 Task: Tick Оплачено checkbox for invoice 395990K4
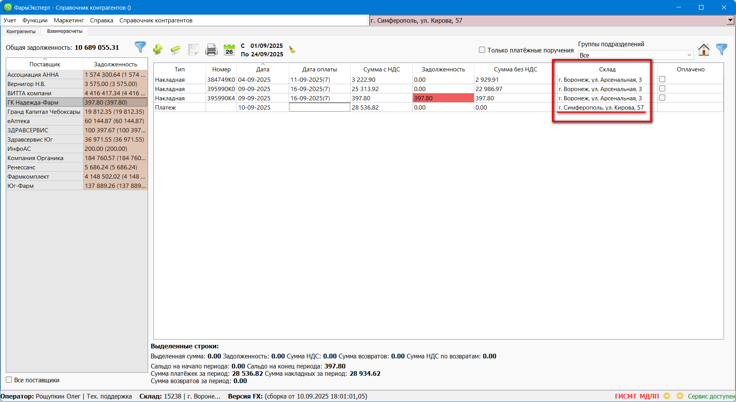click(x=662, y=98)
